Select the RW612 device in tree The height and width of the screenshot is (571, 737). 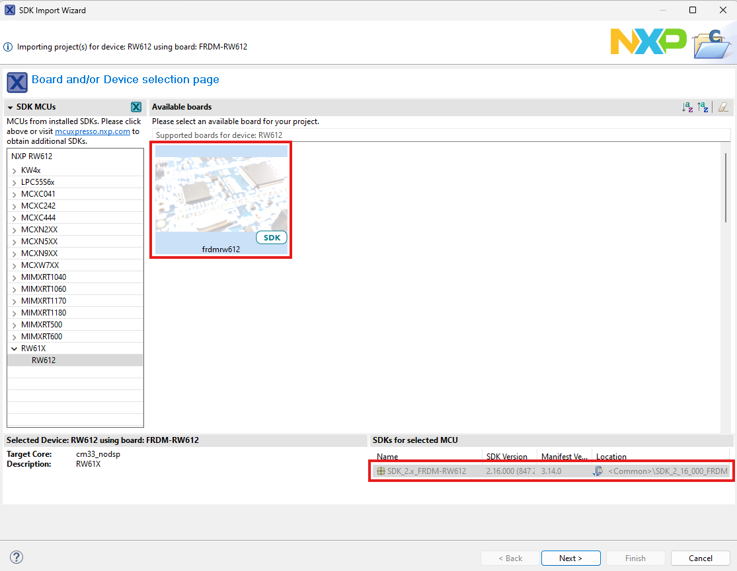(x=44, y=360)
